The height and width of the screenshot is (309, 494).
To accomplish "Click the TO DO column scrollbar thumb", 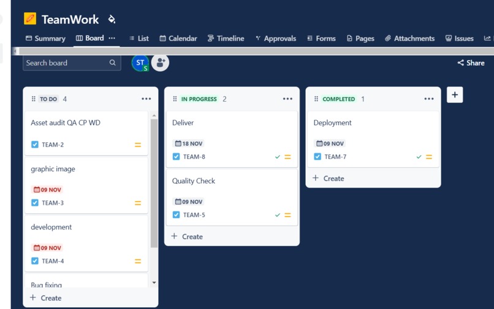I will [154, 183].
